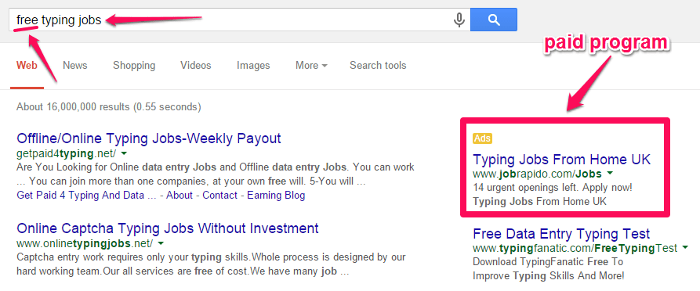Open Online Captcha Typing Jobs Without Investment
Image resolution: width=700 pixels, height=291 pixels.
coord(168,228)
